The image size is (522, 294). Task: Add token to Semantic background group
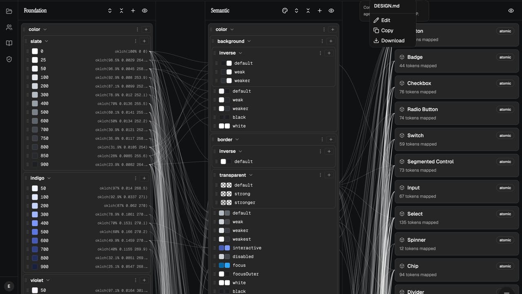(x=331, y=41)
